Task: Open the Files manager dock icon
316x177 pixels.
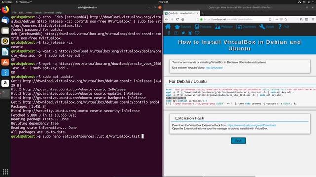Action: pyautogui.click(x=5, y=30)
